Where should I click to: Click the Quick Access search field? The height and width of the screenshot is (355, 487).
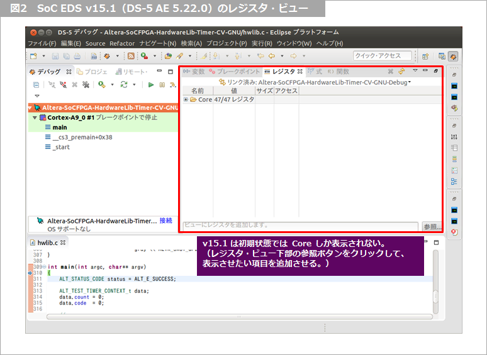383,56
